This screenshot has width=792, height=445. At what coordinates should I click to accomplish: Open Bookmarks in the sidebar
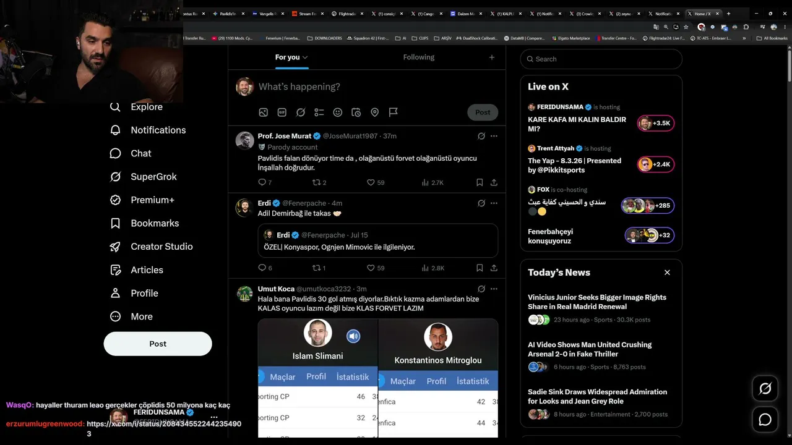click(x=144, y=223)
